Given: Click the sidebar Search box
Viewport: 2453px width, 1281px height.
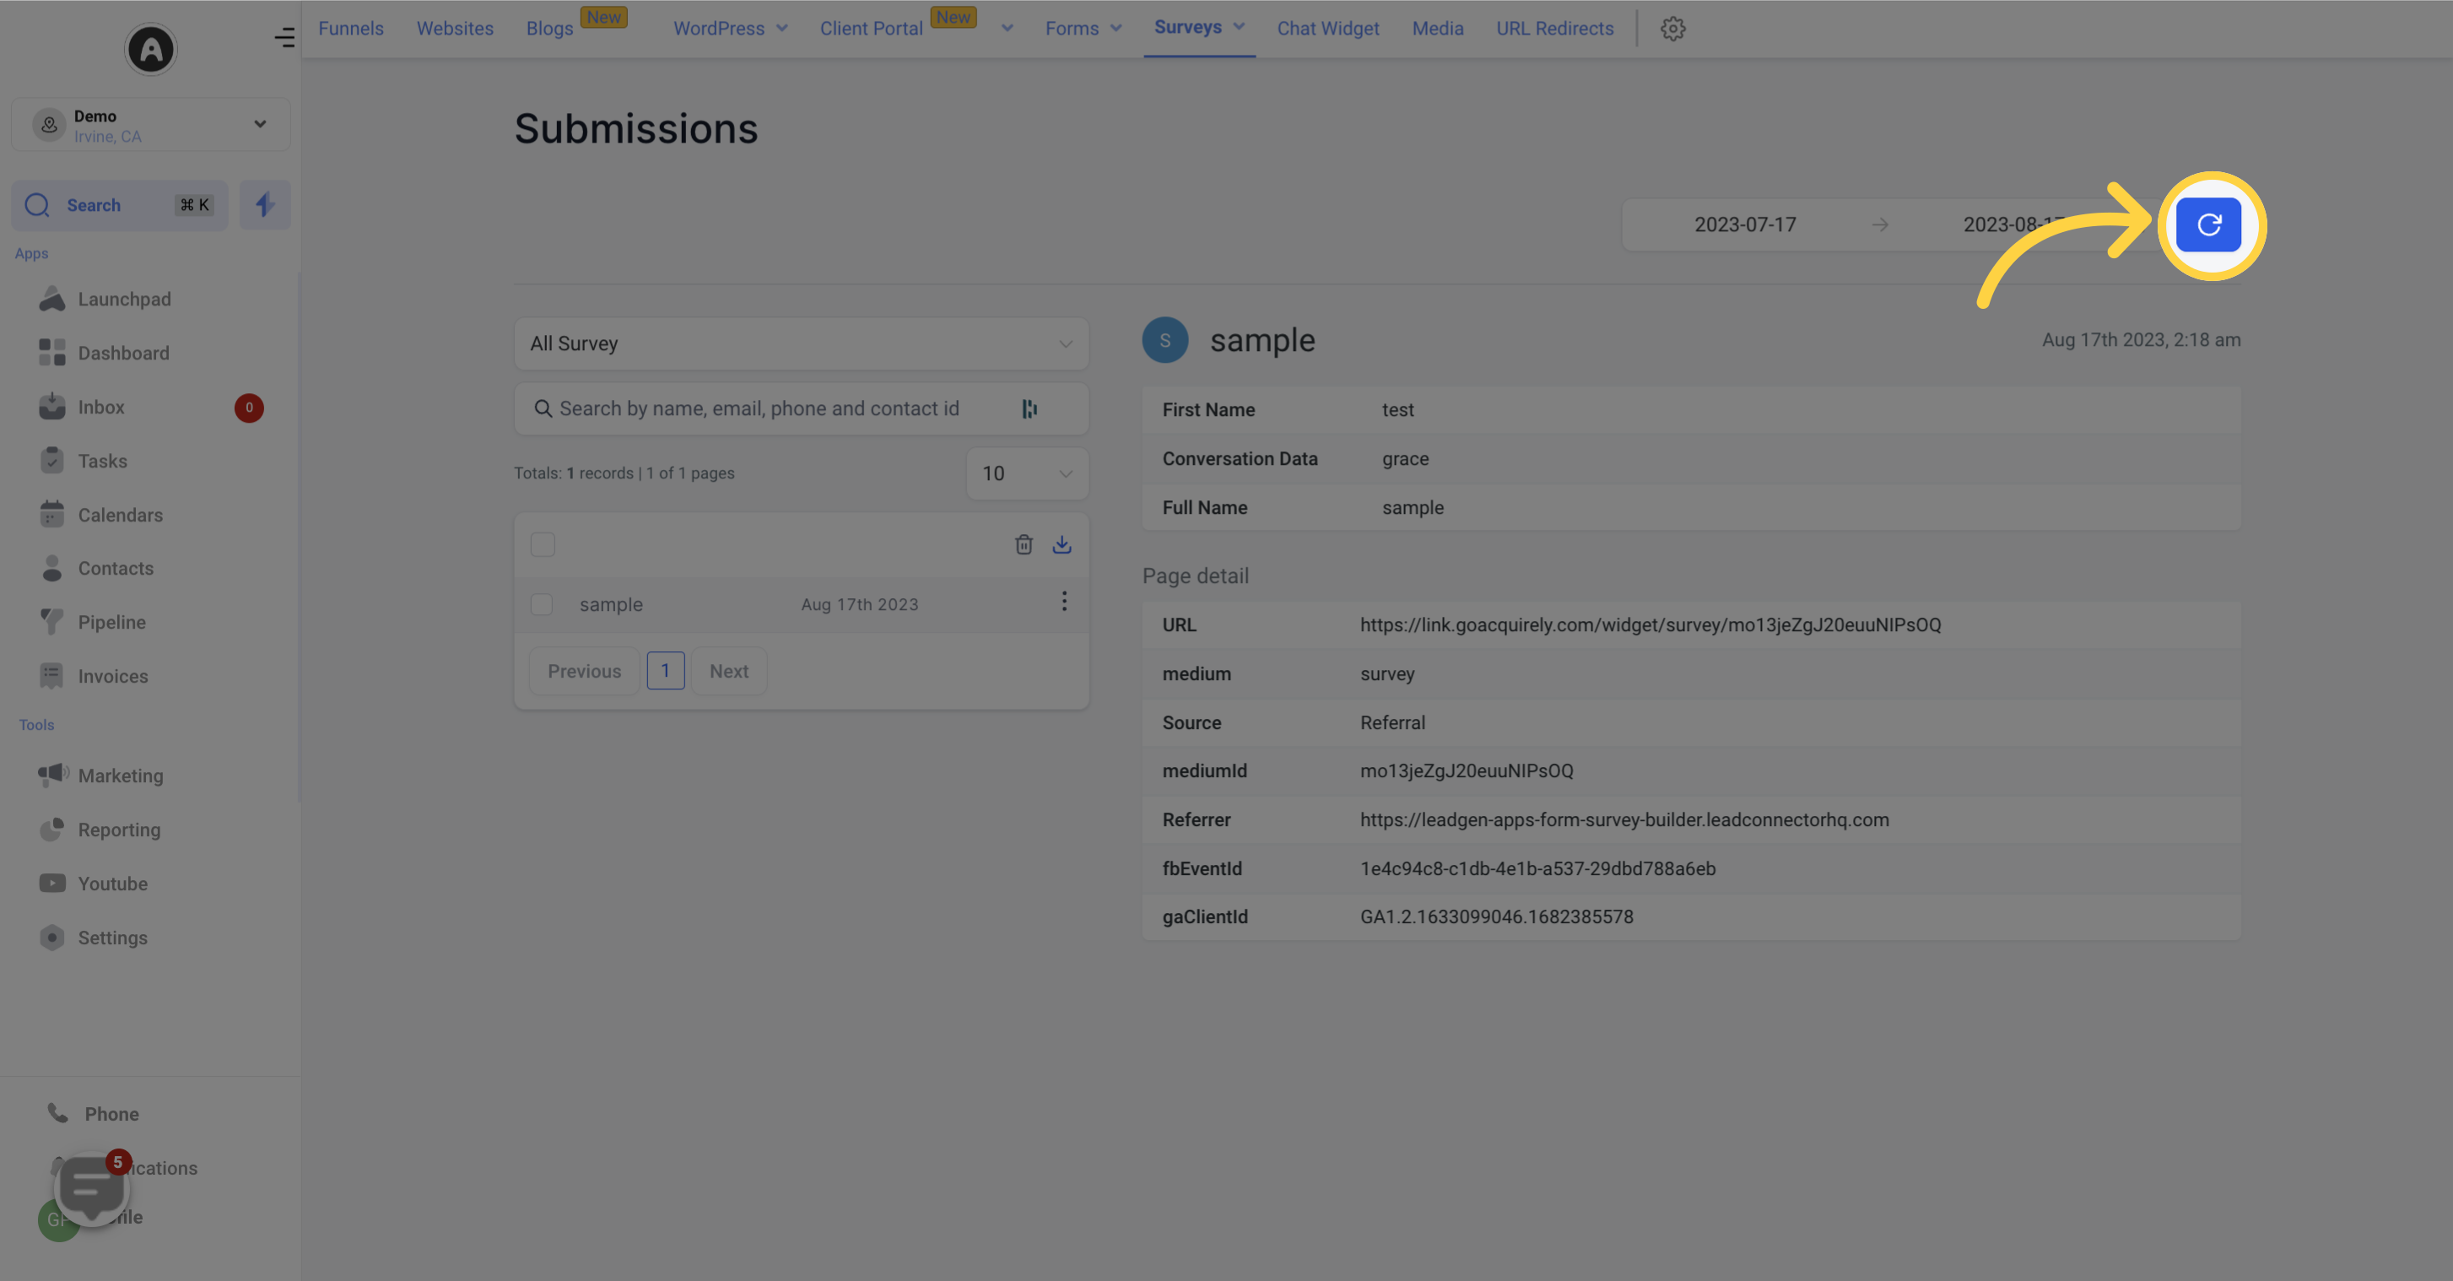Looking at the screenshot, I should point(120,205).
